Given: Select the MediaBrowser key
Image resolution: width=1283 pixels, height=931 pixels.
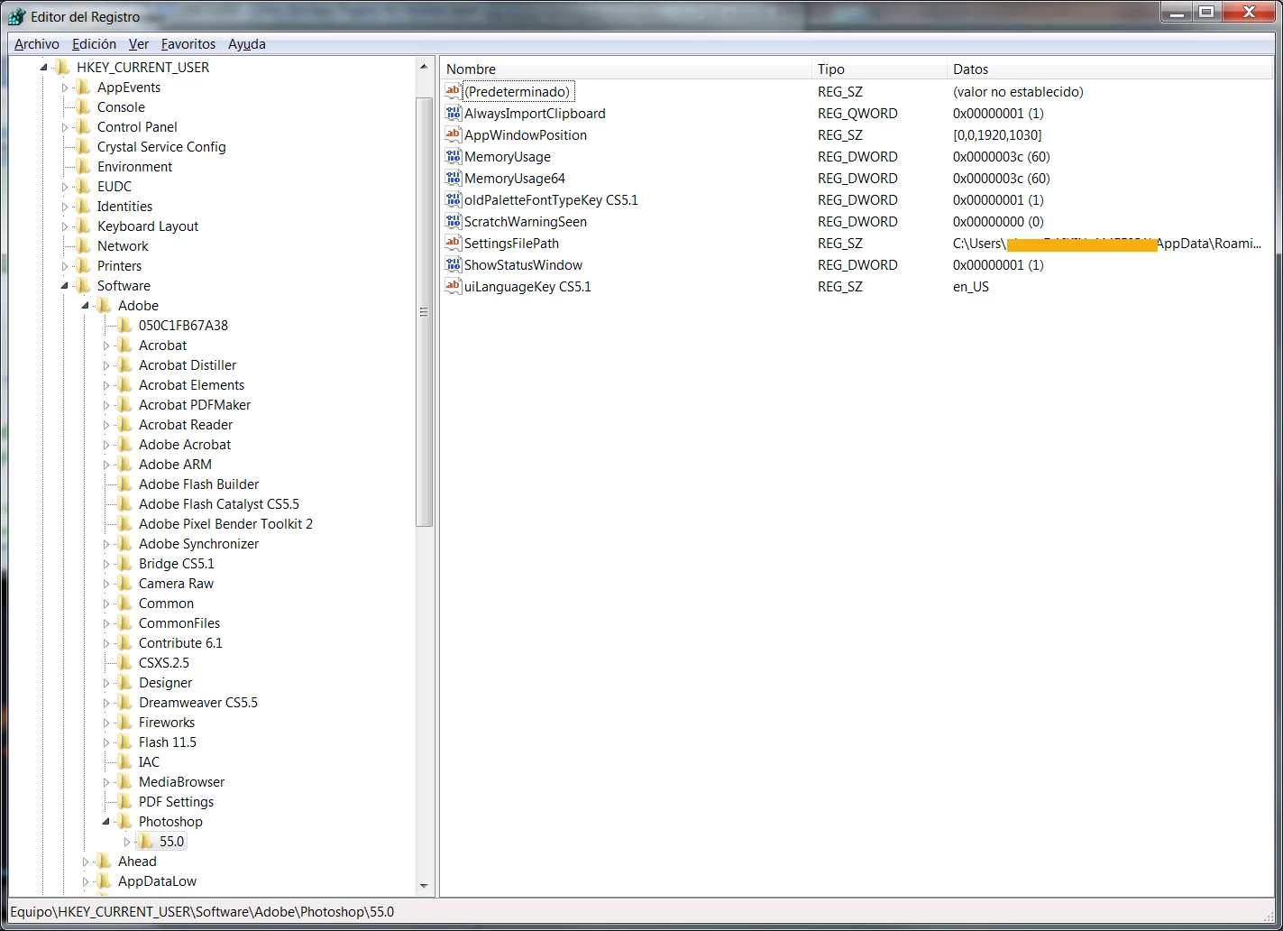Looking at the screenshot, I should click(x=181, y=782).
